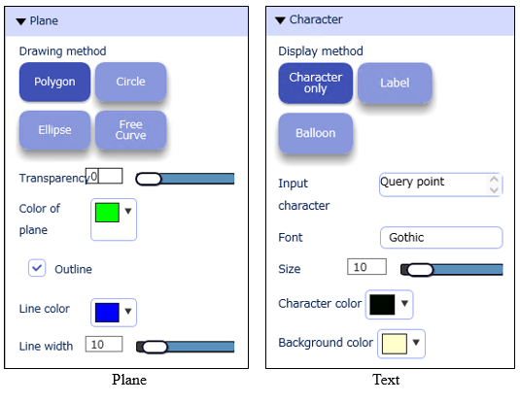Image resolution: width=520 pixels, height=403 pixels.
Task: Open the Character color dropdown arrow
Action: tap(404, 303)
